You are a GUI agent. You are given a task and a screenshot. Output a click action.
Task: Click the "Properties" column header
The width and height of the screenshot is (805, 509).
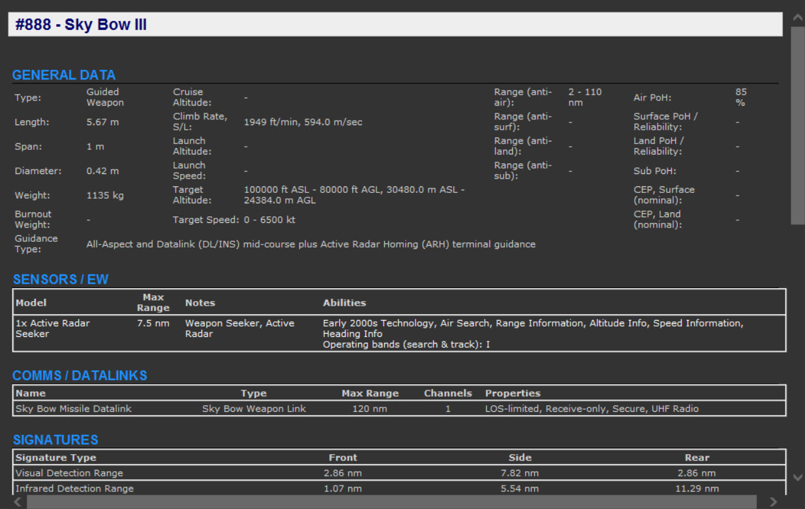pos(513,394)
